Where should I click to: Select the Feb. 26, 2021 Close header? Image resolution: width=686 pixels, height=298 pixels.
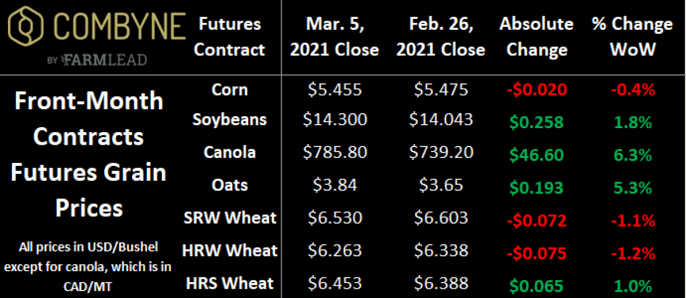[441, 36]
